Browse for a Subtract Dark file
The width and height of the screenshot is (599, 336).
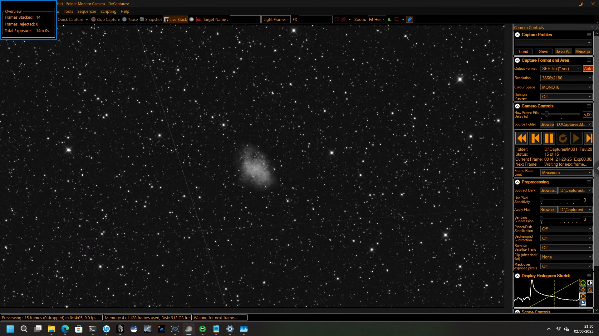click(548, 190)
